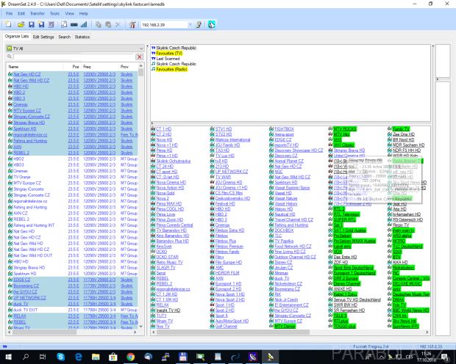The image size is (456, 364).
Task: Open Microsoft Store from the taskbar
Action: 113,357
